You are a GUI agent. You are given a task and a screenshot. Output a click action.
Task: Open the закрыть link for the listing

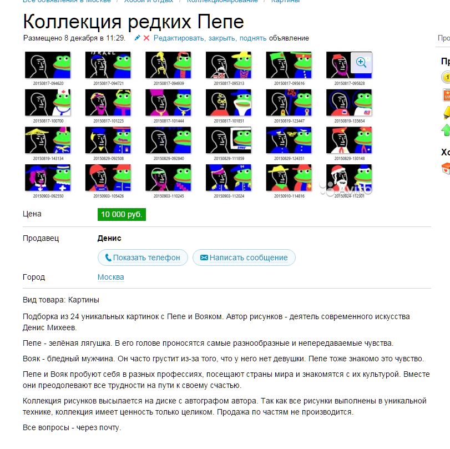tap(222, 38)
